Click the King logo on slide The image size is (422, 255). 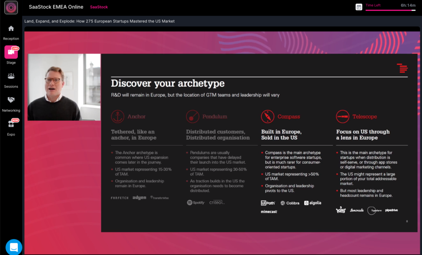point(341,210)
